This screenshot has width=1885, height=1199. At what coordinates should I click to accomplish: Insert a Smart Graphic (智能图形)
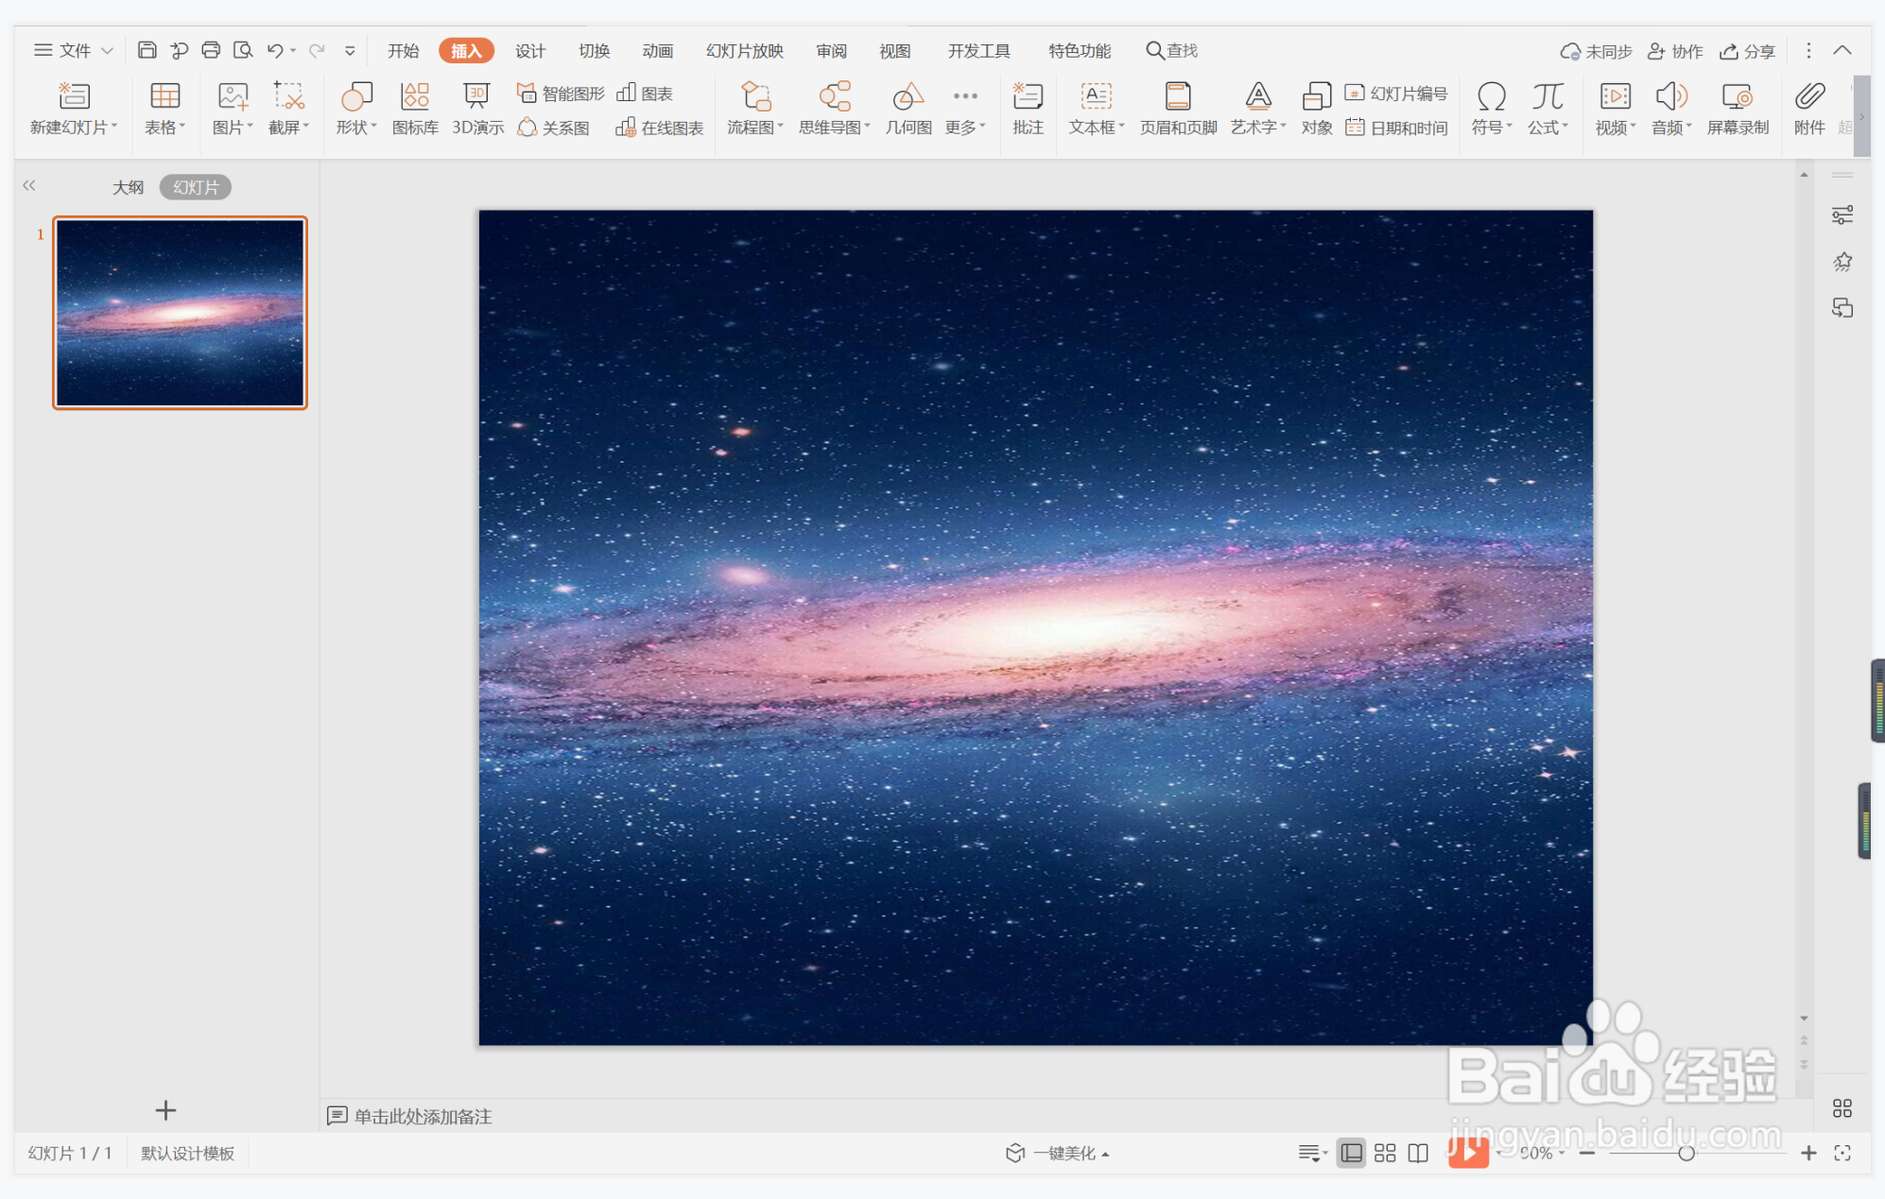point(561,93)
